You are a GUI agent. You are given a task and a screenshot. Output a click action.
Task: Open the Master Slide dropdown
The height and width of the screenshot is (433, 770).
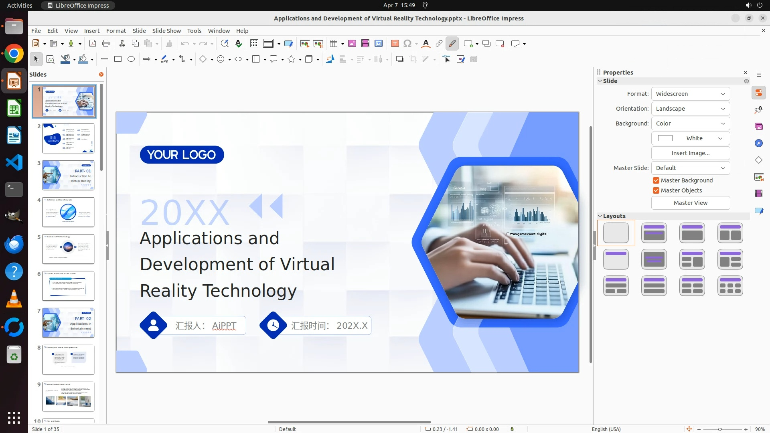pos(690,168)
